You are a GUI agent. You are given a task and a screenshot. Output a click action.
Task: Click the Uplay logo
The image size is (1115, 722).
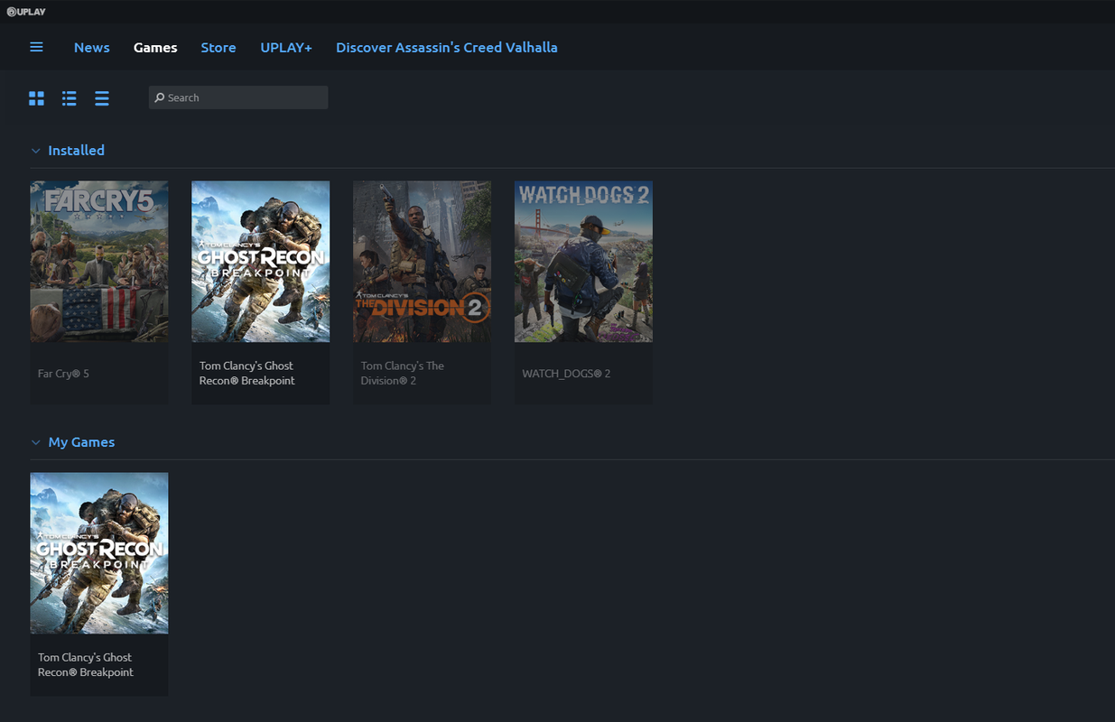click(x=25, y=12)
